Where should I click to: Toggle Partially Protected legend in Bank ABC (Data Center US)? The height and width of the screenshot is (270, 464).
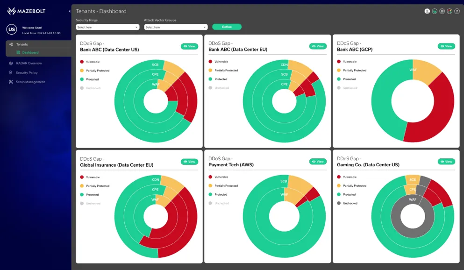(x=95, y=71)
